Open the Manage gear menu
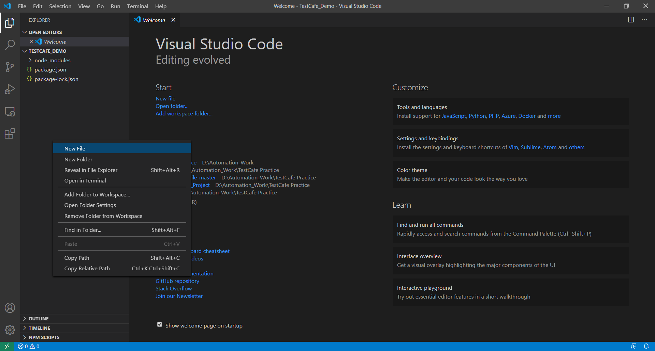The height and width of the screenshot is (351, 655). tap(10, 330)
